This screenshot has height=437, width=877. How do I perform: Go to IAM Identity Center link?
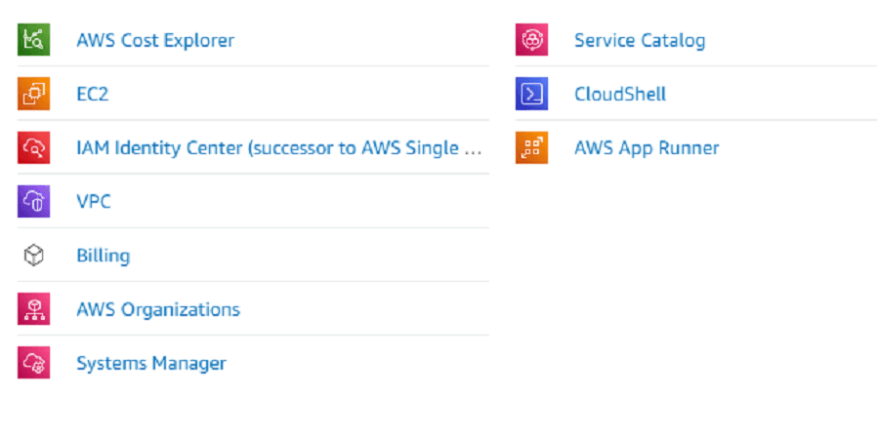tap(279, 148)
